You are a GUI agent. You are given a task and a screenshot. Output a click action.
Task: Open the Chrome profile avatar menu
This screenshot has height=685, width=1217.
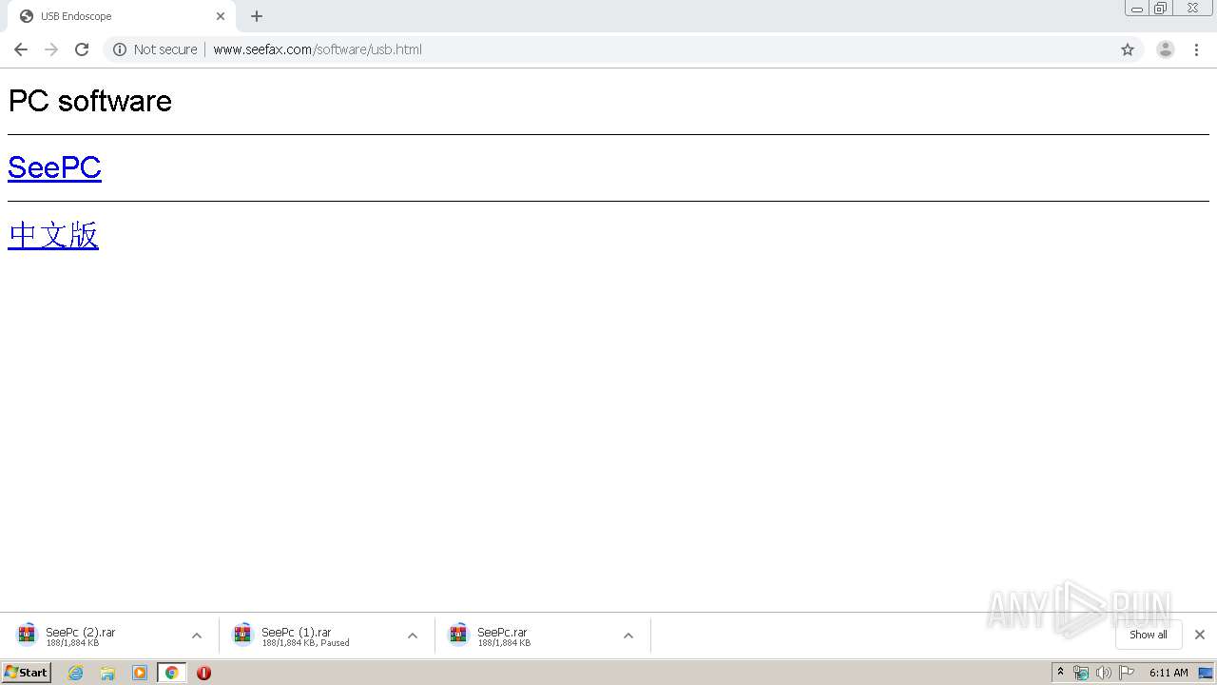tap(1166, 49)
